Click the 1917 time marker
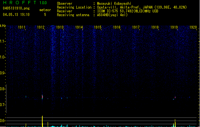This screenshot has width=200, height=127. pos(136,27)
